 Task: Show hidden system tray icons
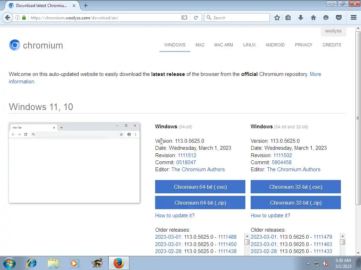point(308,263)
